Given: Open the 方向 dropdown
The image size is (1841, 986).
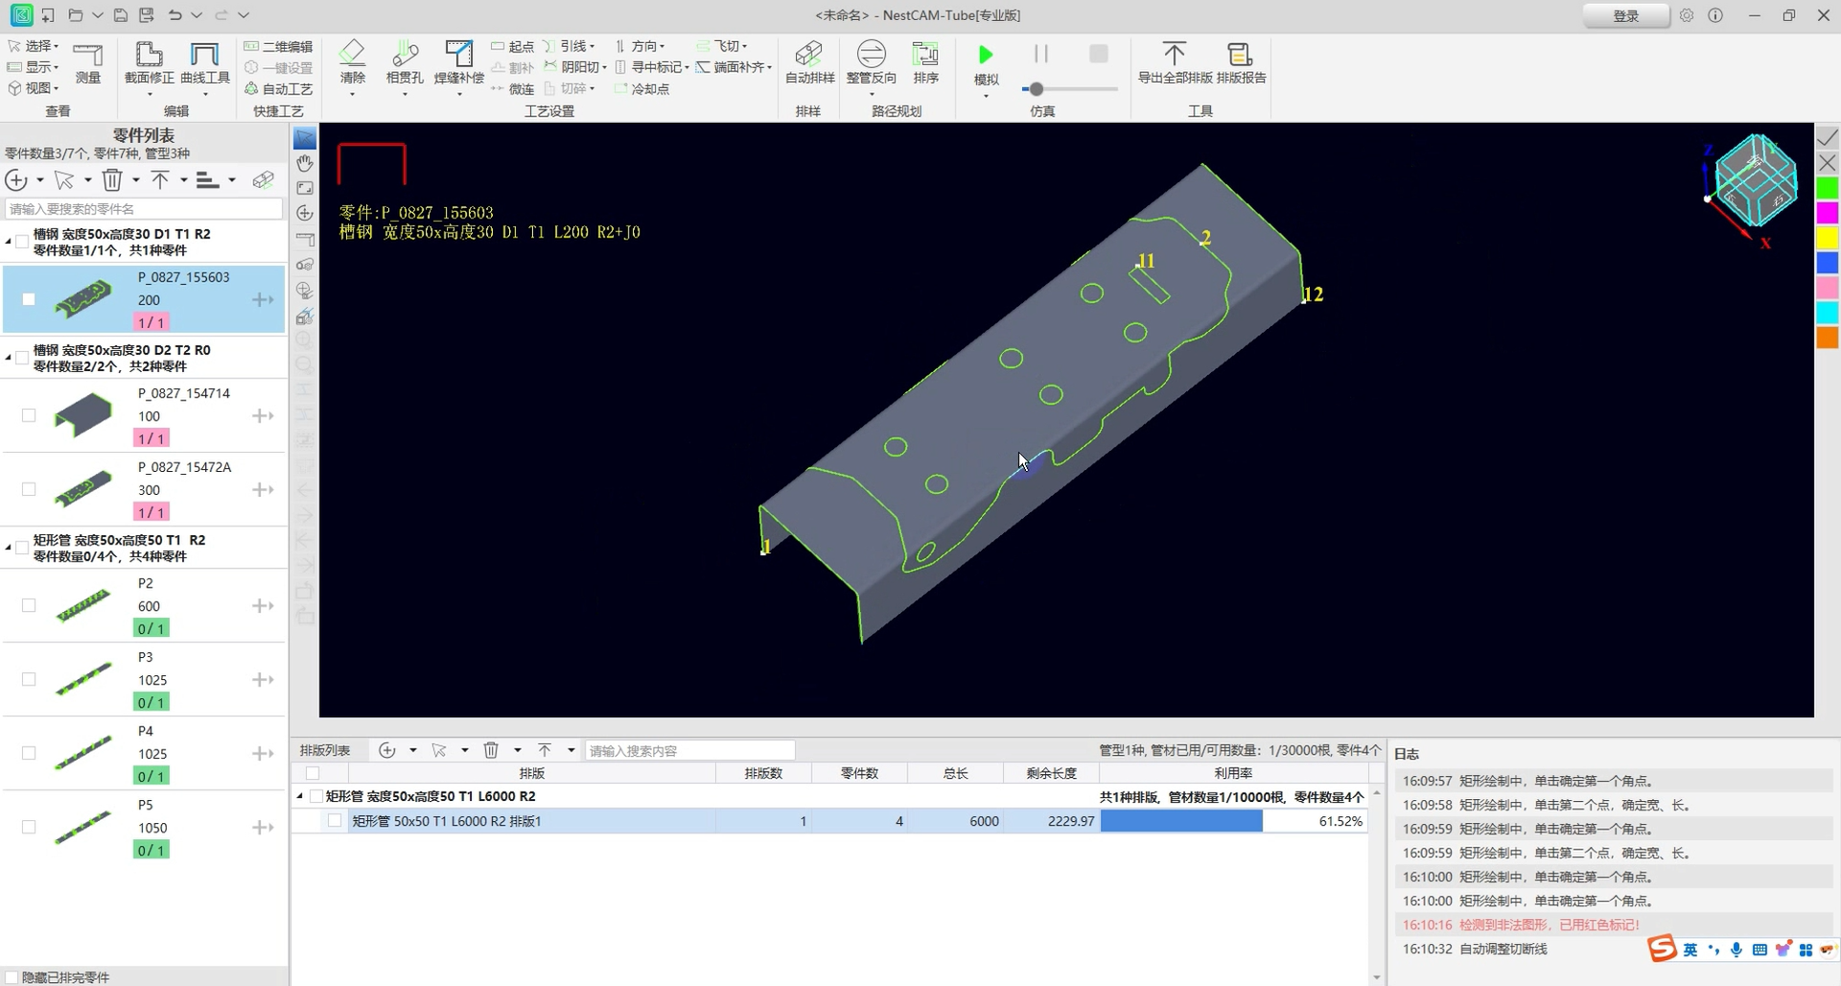Looking at the screenshot, I should 640,46.
